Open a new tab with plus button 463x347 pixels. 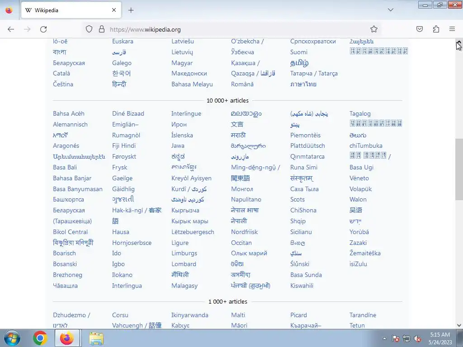pos(131,10)
